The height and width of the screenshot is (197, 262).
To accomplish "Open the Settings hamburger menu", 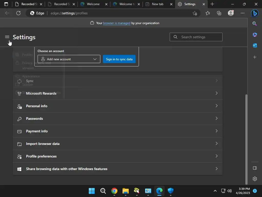I will tap(7, 37).
